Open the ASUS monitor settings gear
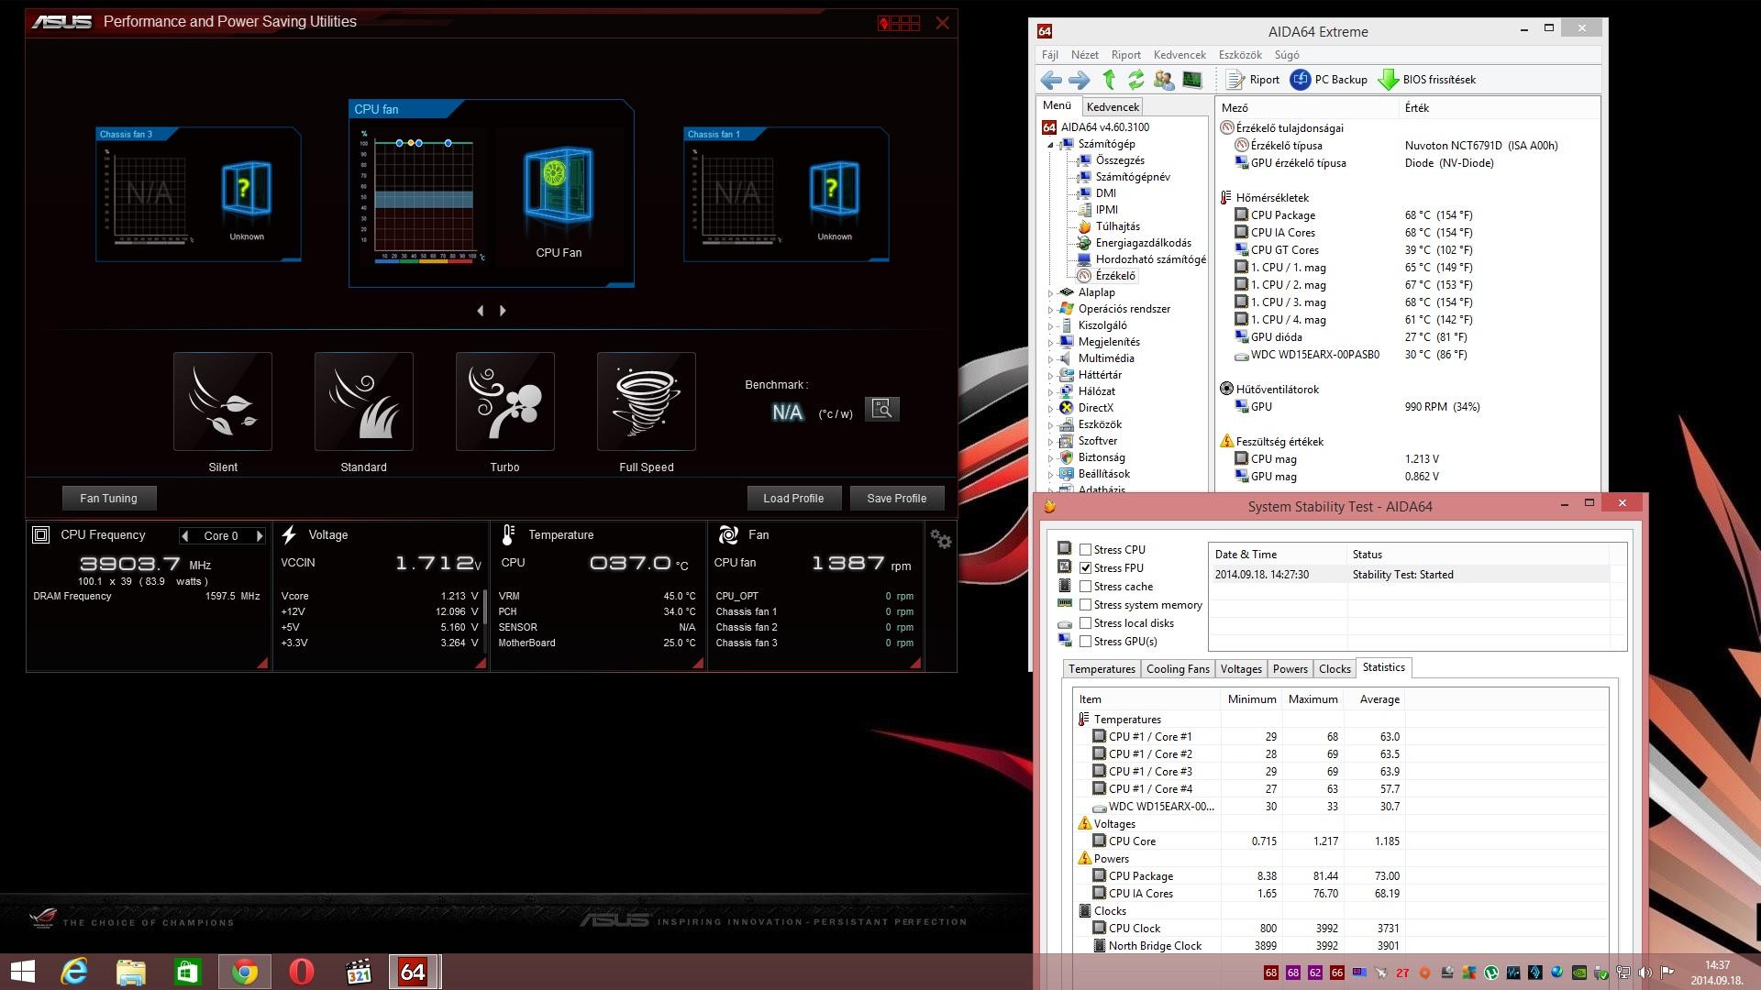 [941, 540]
